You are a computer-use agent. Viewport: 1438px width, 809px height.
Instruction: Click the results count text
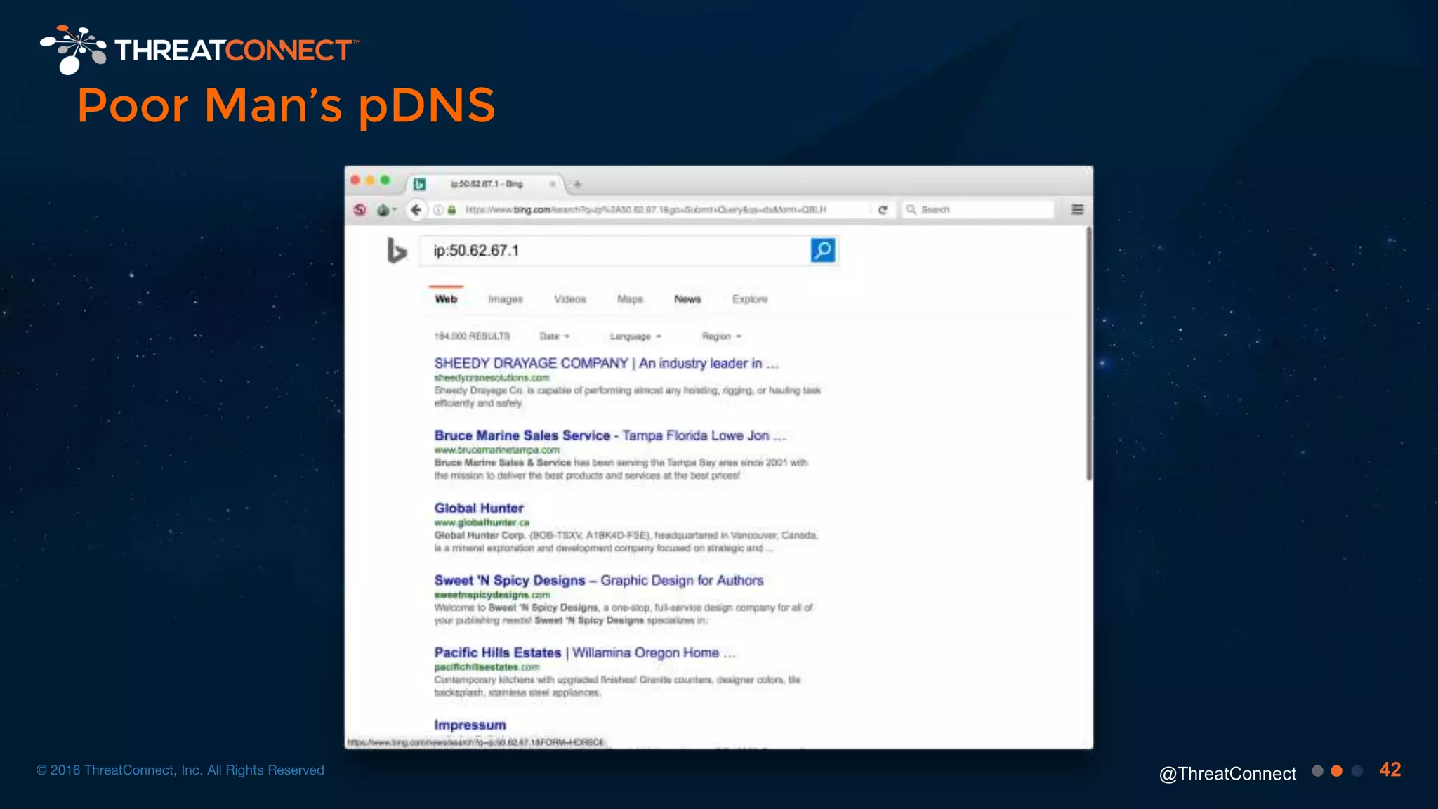472,336
